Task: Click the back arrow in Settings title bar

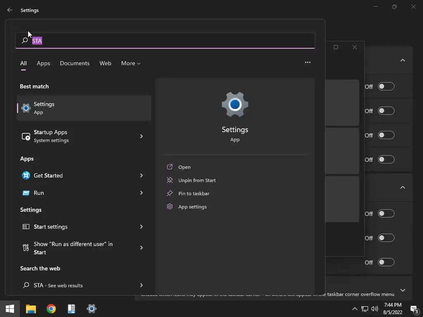Action: tap(10, 10)
